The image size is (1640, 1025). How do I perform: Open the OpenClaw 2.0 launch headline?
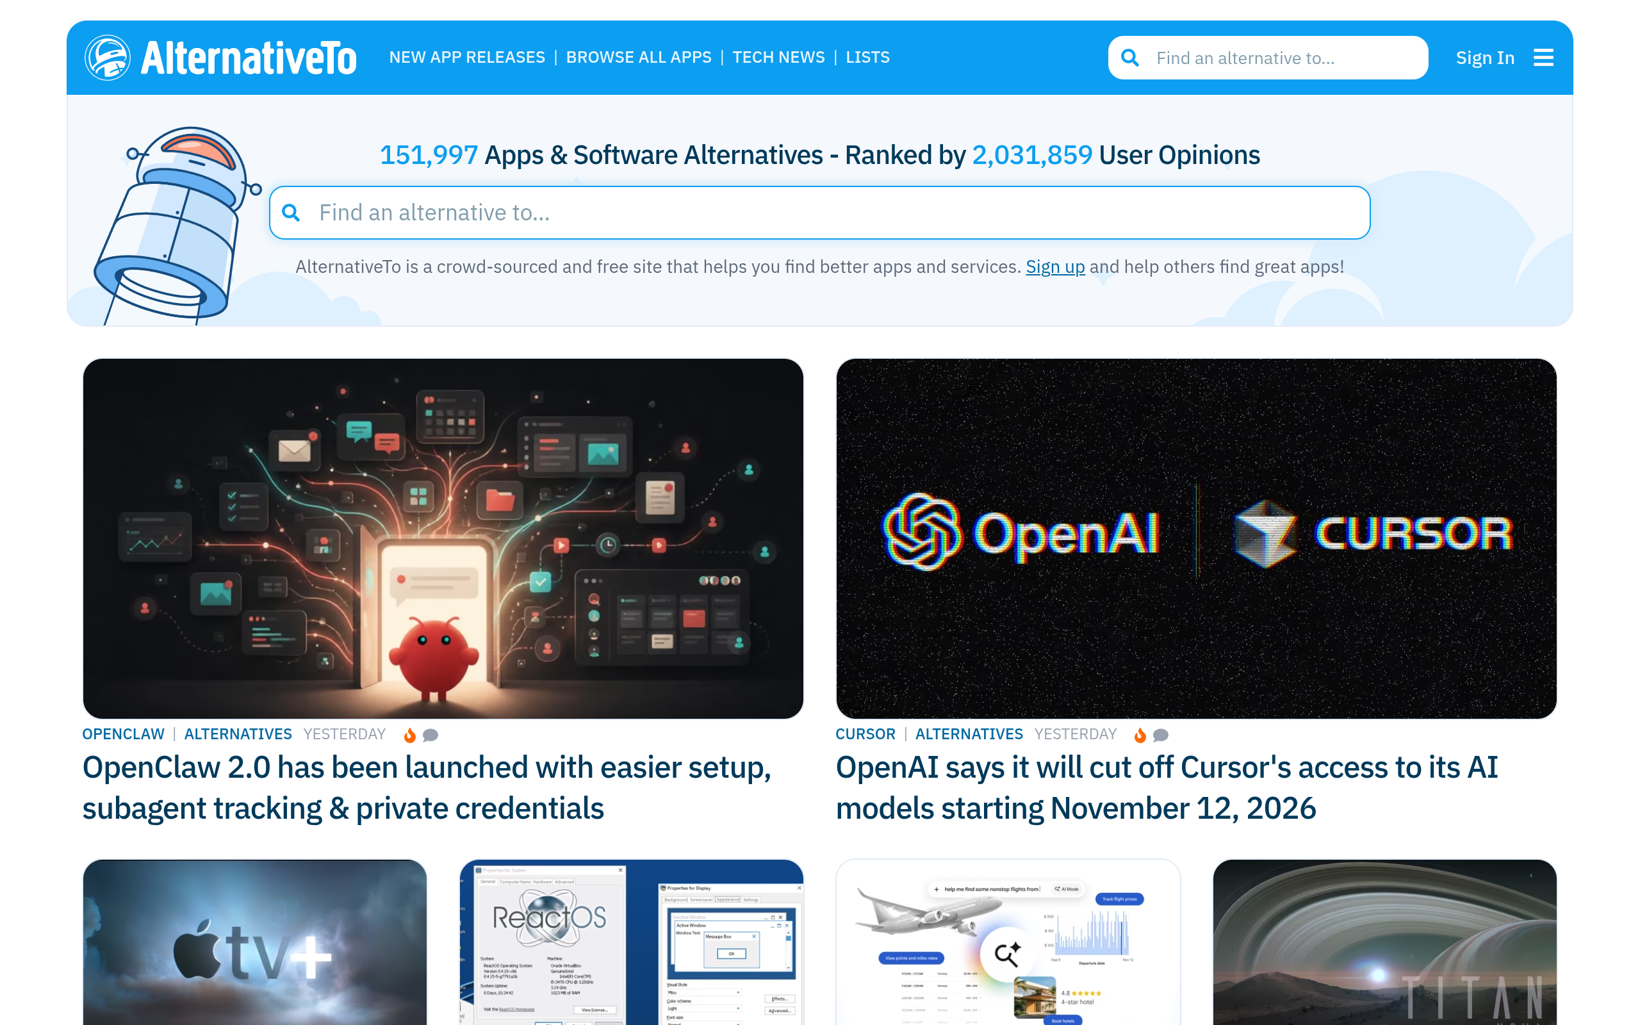[x=427, y=788]
